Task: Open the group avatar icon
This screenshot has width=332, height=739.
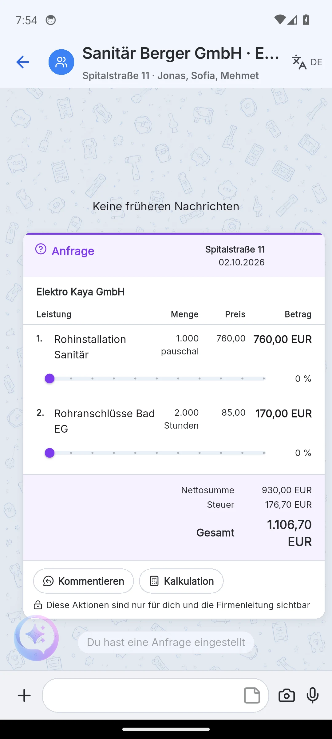Action: (x=61, y=62)
